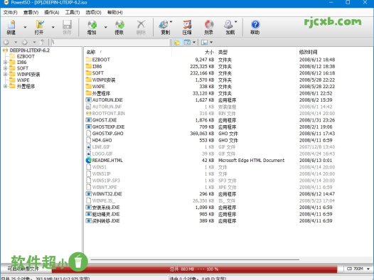Screen dimensions: 374x280
Task: Expand the Open button dropdown arrow
Action: click(x=53, y=27)
